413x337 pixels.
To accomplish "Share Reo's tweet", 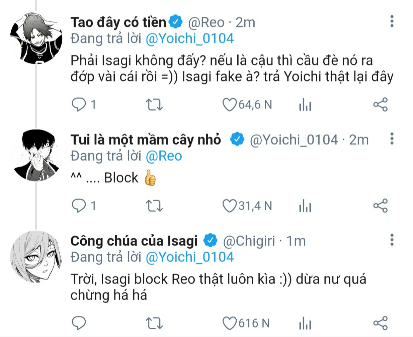I will 380,105.
